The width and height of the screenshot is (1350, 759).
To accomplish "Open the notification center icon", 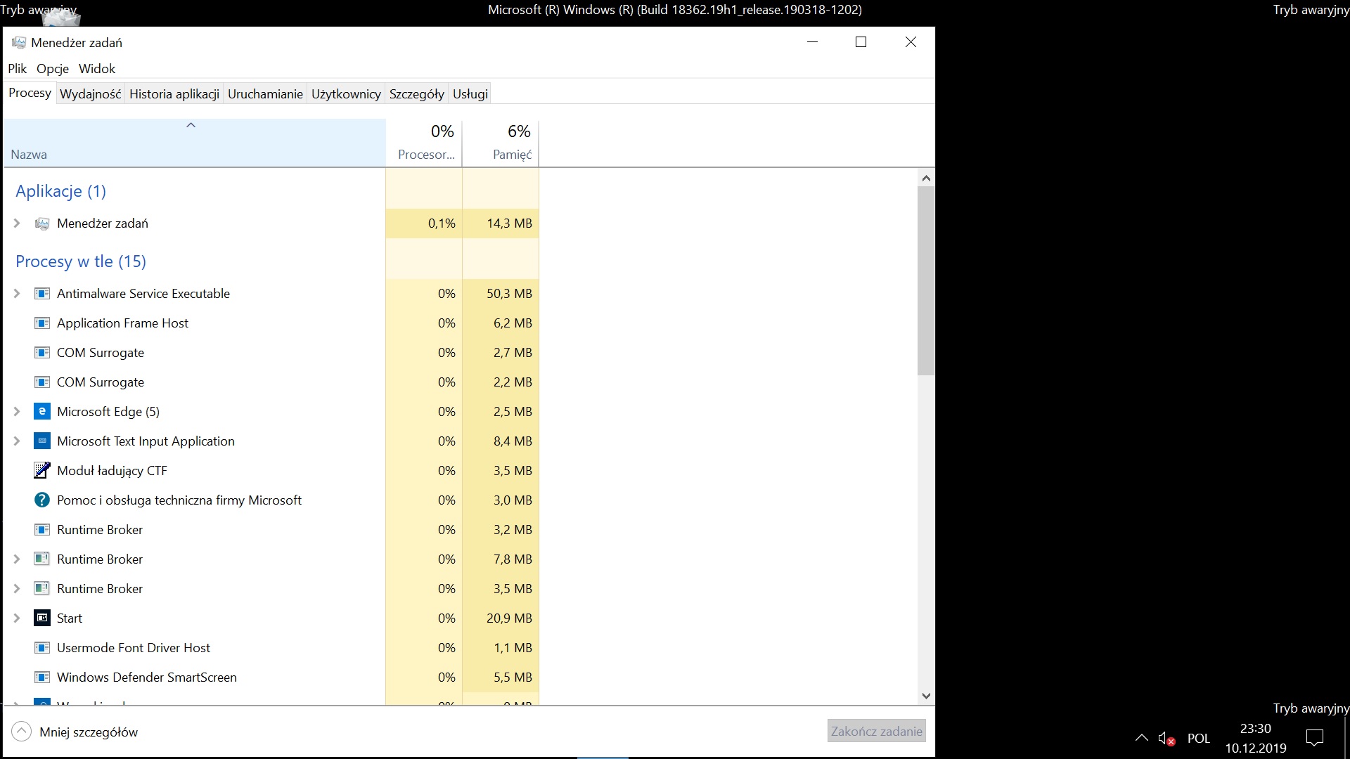I will coord(1314,738).
